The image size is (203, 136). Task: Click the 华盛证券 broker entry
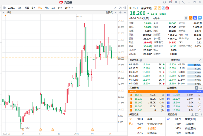click(x=152, y=128)
